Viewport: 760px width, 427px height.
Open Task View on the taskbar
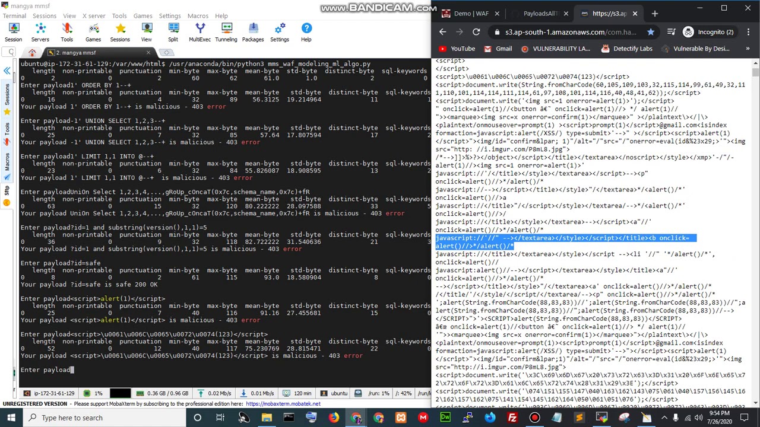(x=220, y=418)
